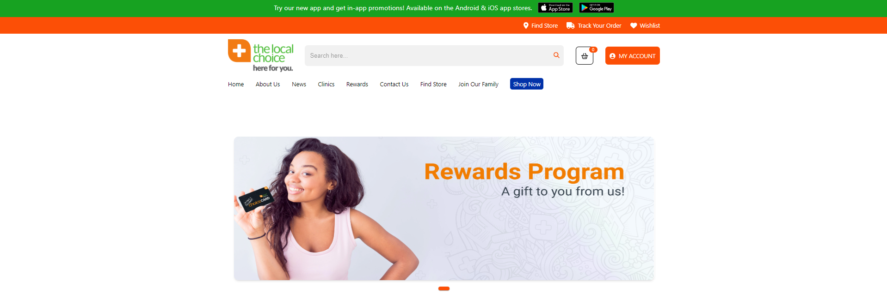Open the Google Play download badge
The height and width of the screenshot is (300, 887).
[x=596, y=8]
